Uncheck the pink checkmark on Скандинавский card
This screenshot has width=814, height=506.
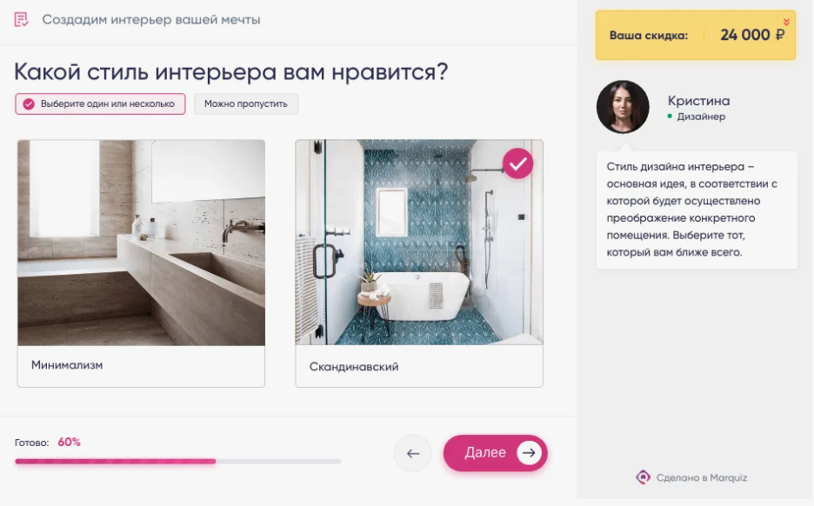pos(517,164)
